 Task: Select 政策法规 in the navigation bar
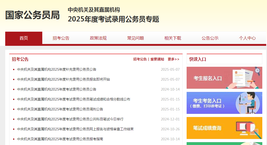click(98, 38)
